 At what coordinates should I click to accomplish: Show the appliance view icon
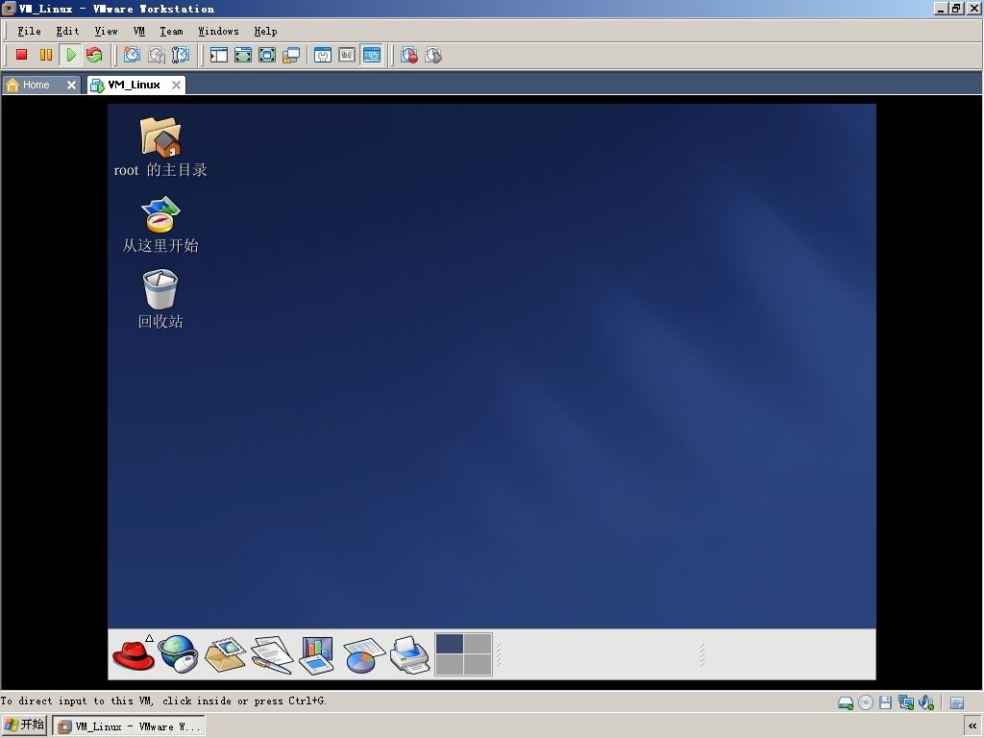click(x=347, y=55)
